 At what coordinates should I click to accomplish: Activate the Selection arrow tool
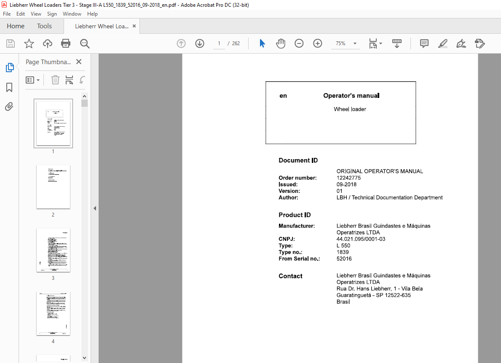(x=262, y=43)
